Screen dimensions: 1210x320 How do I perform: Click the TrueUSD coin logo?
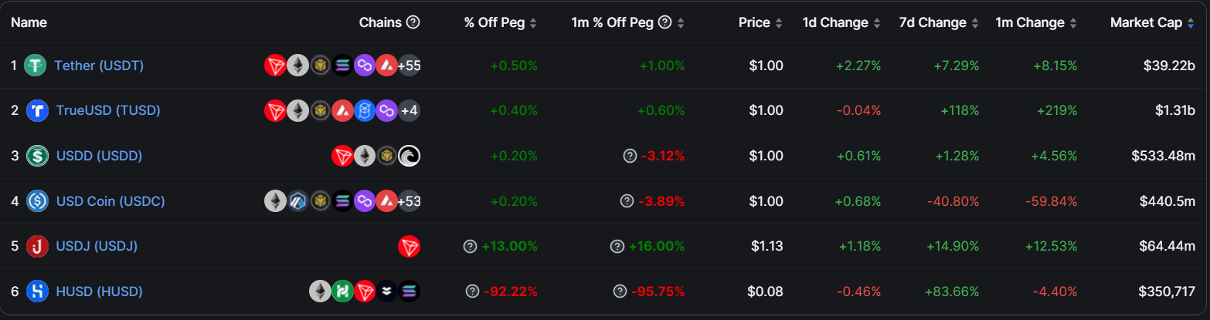[37, 110]
